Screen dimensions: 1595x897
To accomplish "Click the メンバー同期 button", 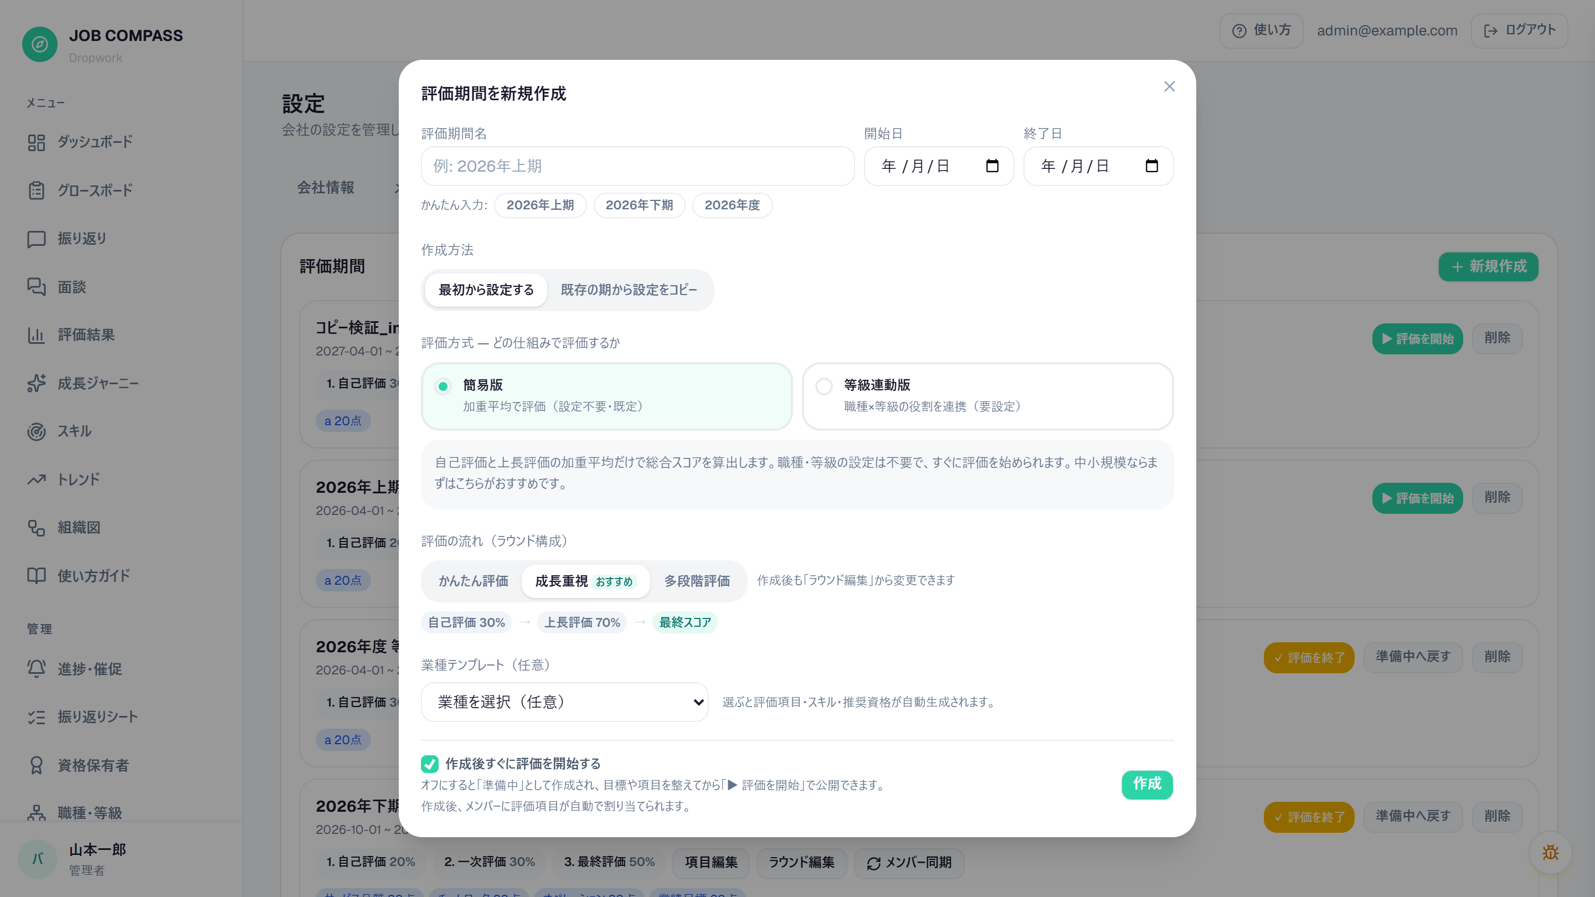I will coord(909,863).
